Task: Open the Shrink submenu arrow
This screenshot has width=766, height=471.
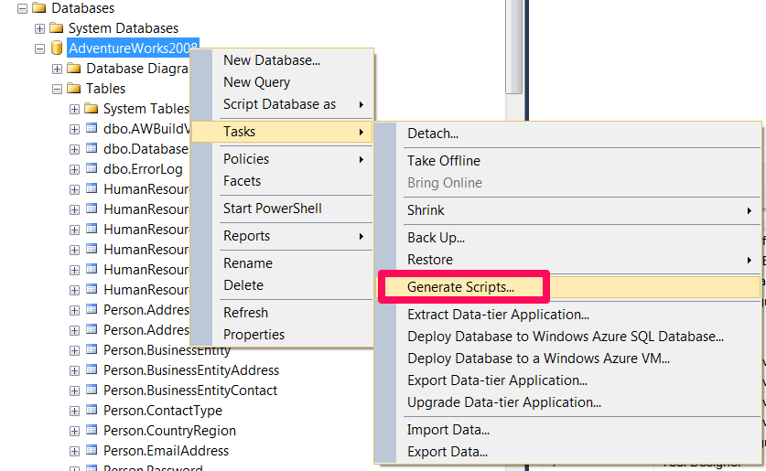Action: click(749, 211)
